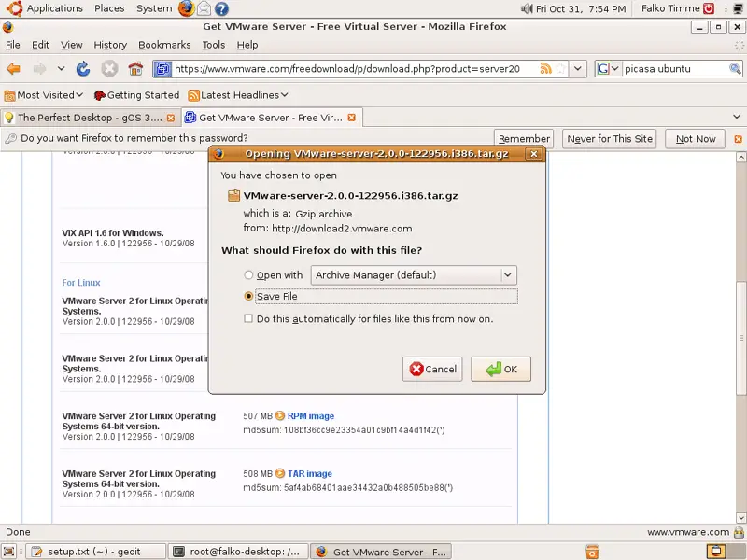Click the Falko Timme user switcher
Screen dimensions: 747x560
(670, 8)
